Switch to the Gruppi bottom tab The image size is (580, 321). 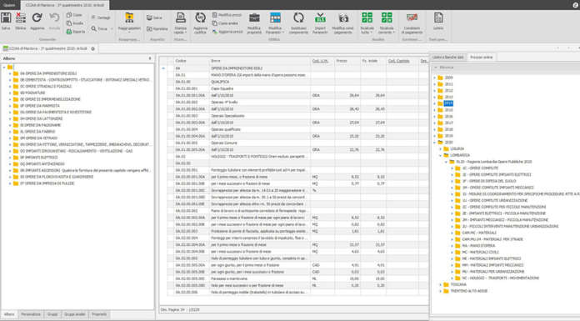click(52, 314)
